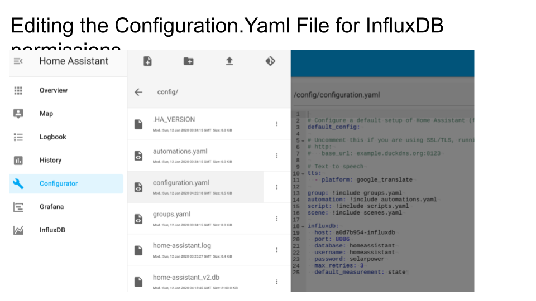Viewport: 536px width, 301px height.
Task: Collapse the Home Assistant sidebar menu icon
Action: tap(18, 61)
